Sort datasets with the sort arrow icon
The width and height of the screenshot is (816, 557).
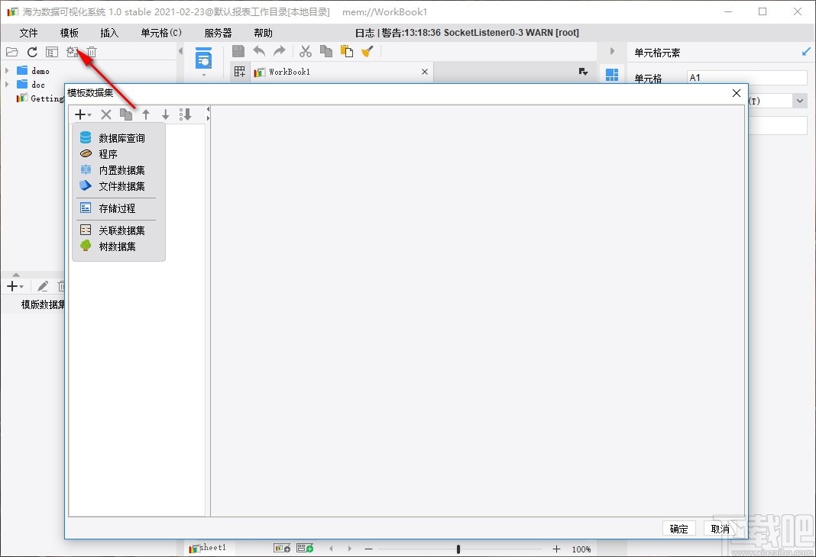185,114
